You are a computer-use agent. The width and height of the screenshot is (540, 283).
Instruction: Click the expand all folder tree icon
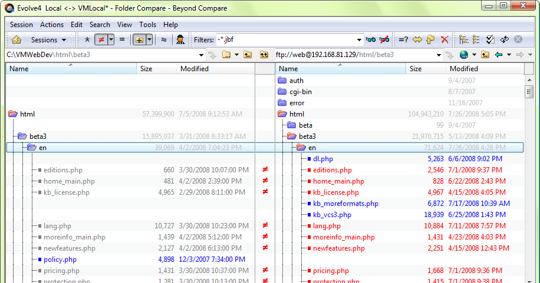click(463, 40)
